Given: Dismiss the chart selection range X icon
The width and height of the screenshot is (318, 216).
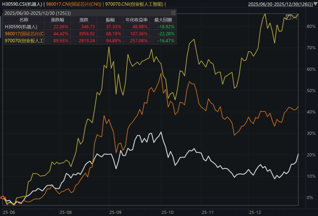Looking at the screenshot, I should [x=295, y=17].
